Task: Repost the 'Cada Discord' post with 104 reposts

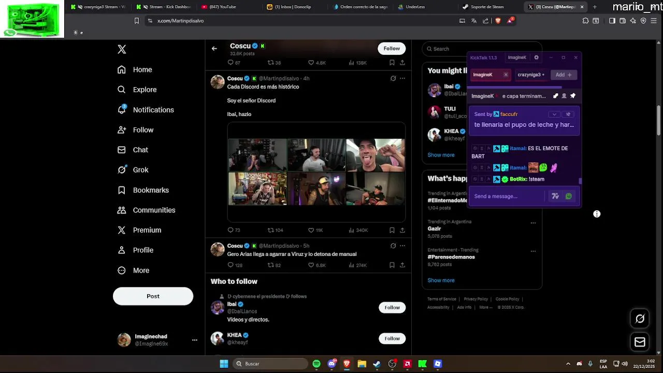Action: pyautogui.click(x=270, y=230)
